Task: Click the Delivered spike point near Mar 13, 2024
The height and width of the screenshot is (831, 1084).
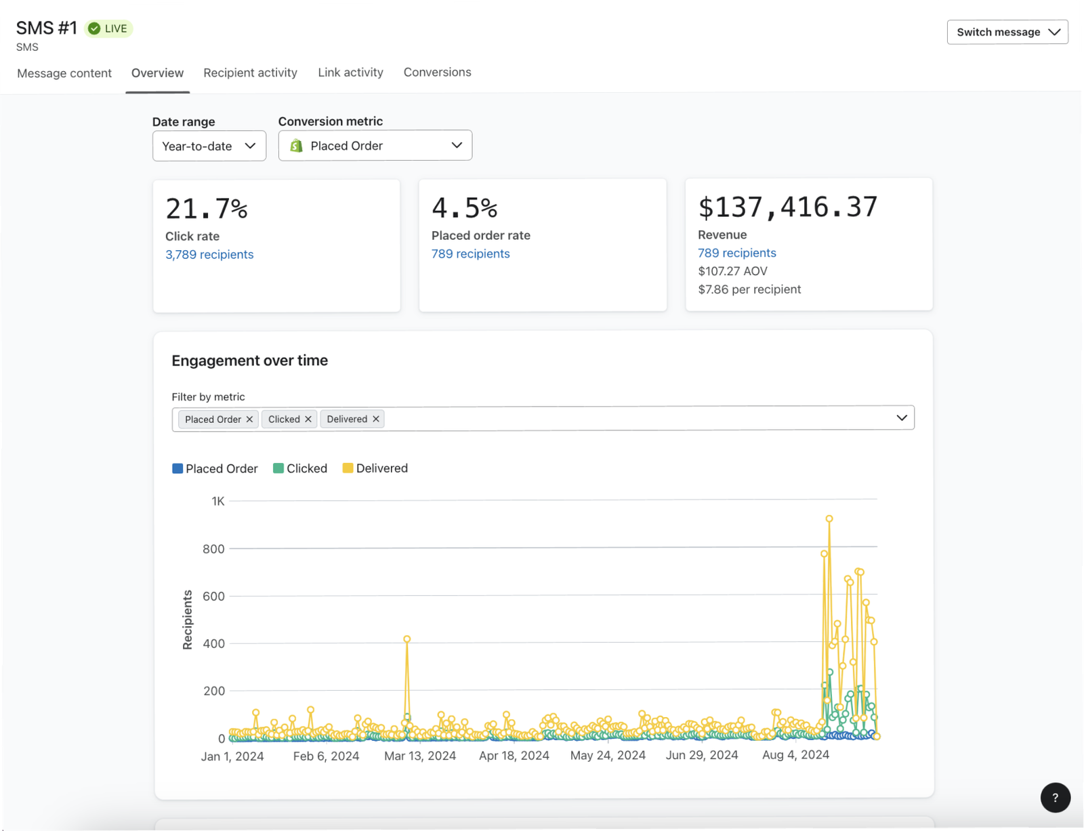Action: tap(406, 639)
